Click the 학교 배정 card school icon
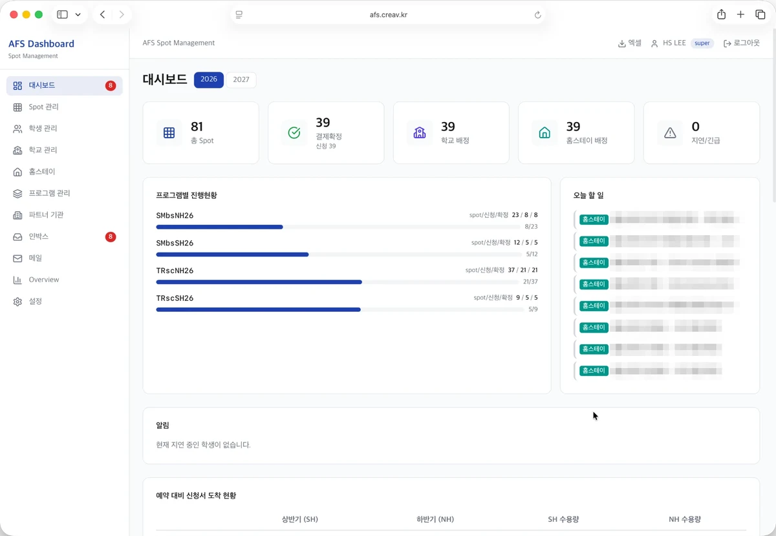This screenshot has height=536, width=776. pyautogui.click(x=420, y=133)
